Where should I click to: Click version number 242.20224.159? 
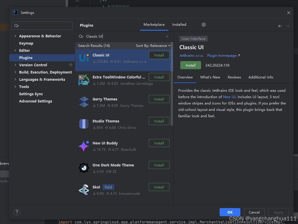click(x=217, y=65)
